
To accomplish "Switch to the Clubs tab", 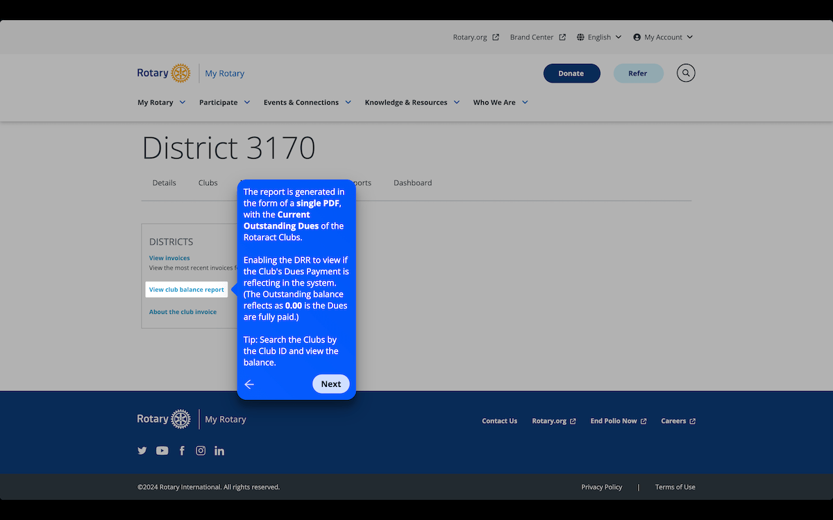I will [208, 183].
